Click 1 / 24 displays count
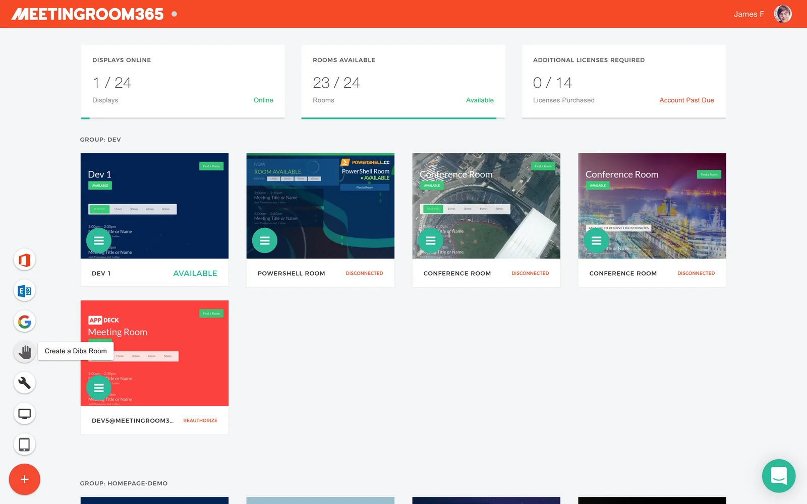 (x=112, y=83)
